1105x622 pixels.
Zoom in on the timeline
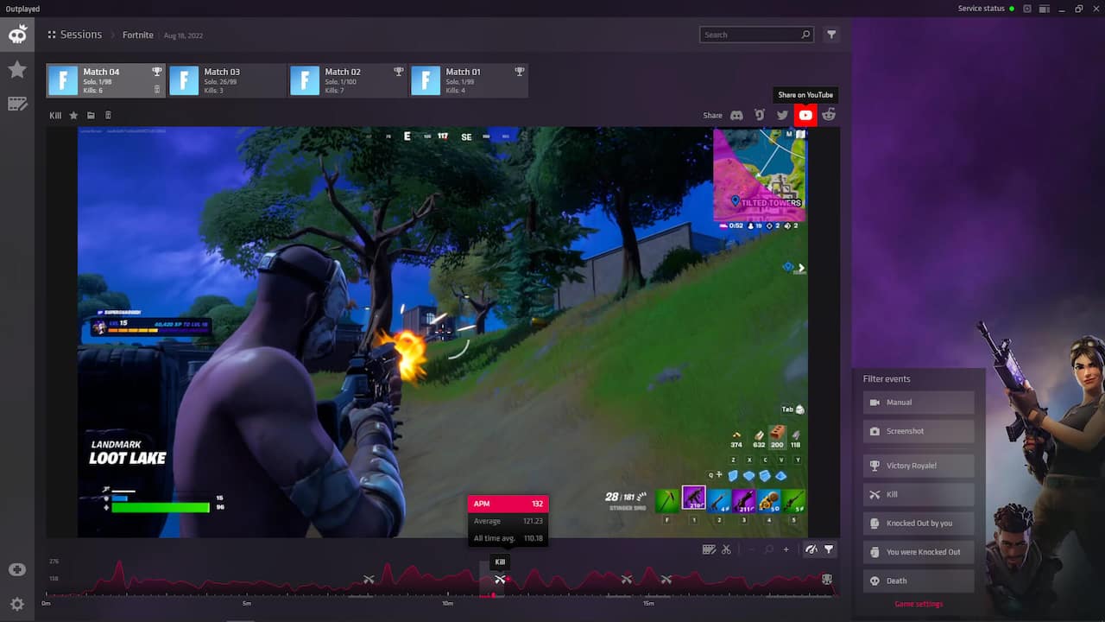[786, 549]
